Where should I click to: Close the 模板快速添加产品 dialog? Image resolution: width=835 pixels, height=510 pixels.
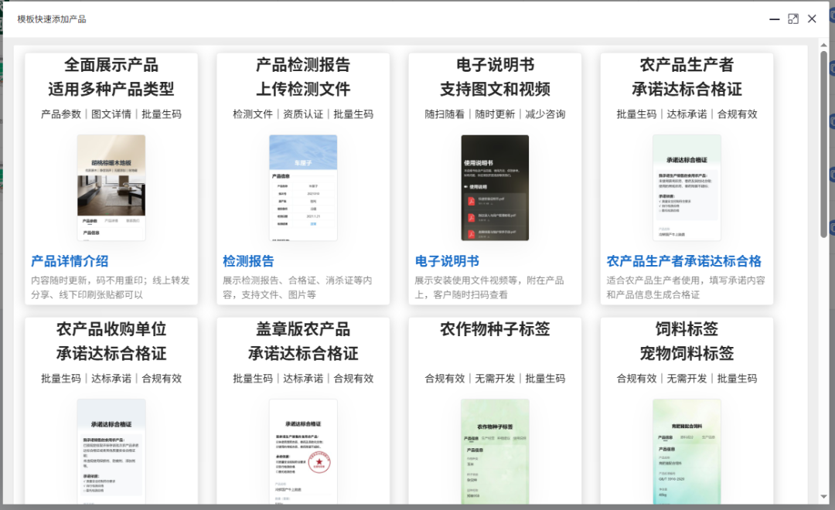point(813,18)
